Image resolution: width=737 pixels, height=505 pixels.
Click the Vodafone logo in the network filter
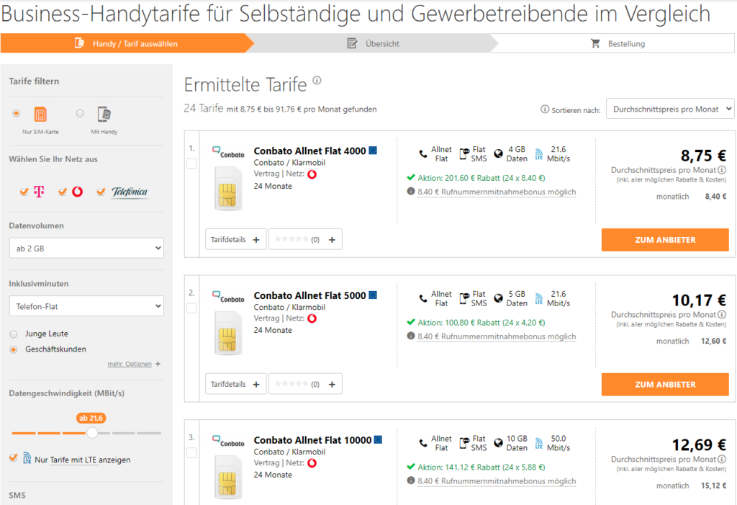pyautogui.click(x=78, y=192)
